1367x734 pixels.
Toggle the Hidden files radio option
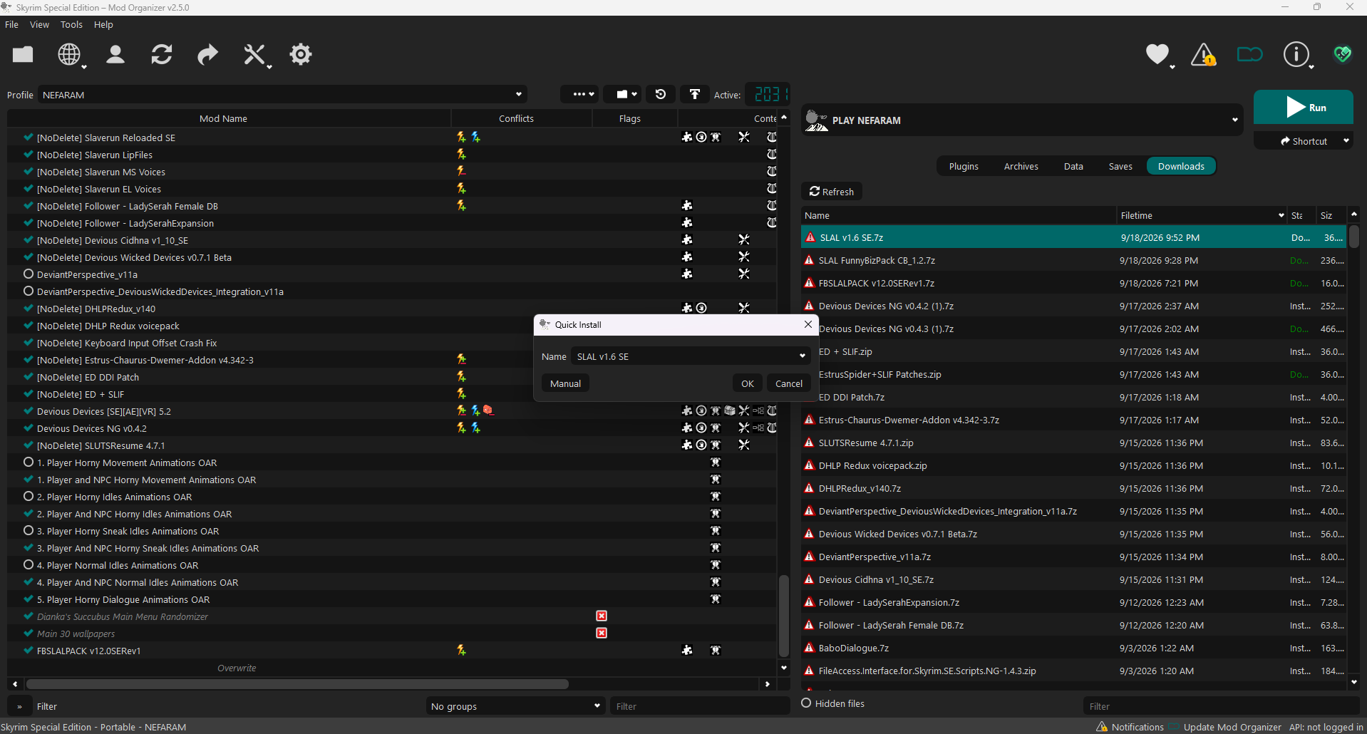tap(807, 703)
